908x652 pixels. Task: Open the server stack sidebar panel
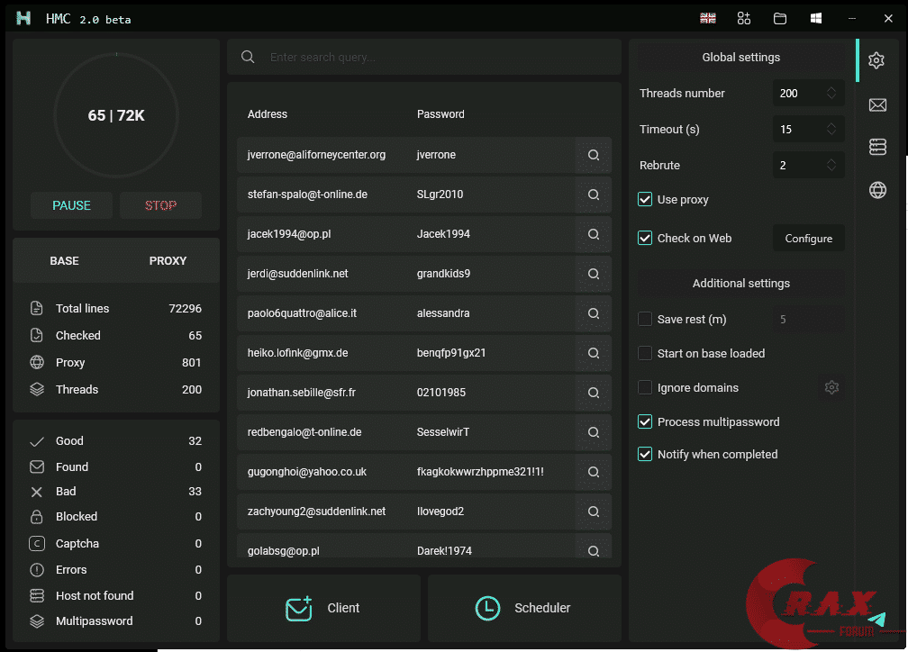[x=877, y=147]
